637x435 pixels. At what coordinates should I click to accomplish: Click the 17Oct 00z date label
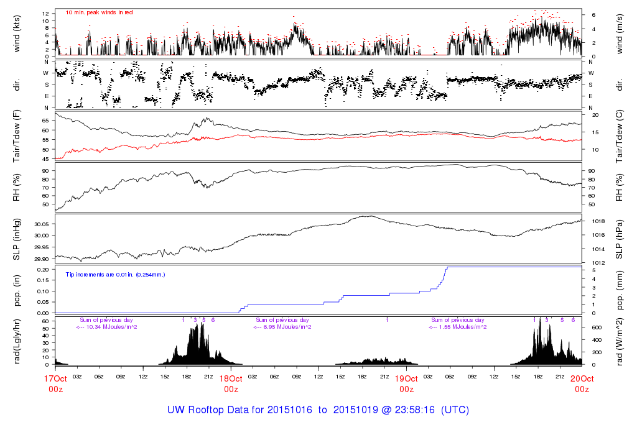pos(55,383)
